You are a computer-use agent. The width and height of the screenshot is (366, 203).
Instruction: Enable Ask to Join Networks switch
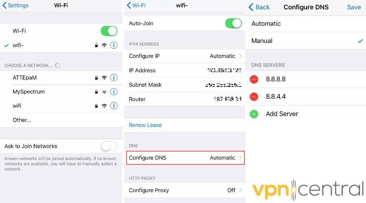coord(109,147)
